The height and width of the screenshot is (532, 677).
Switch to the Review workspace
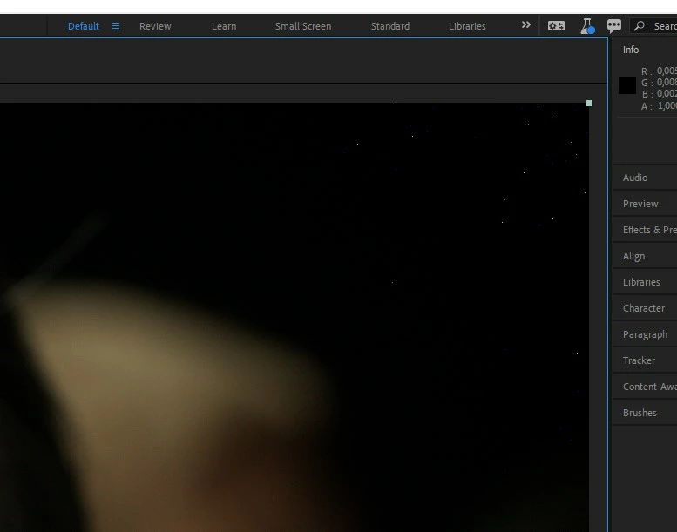[x=155, y=26]
